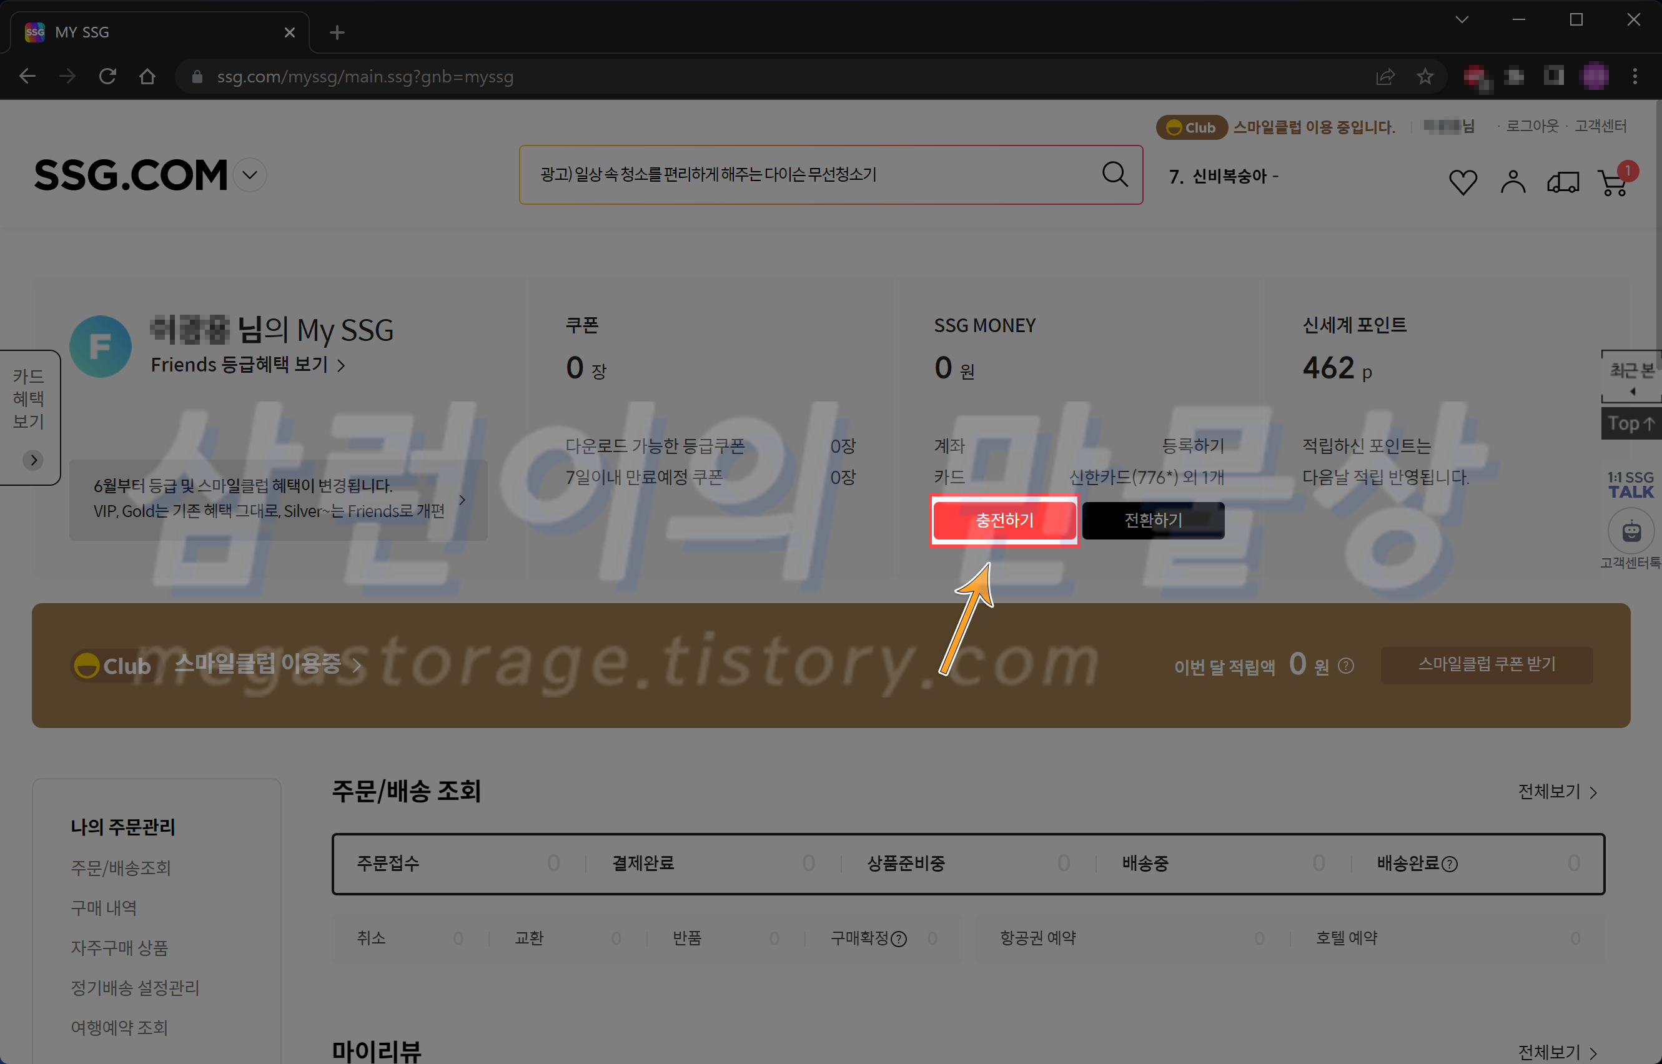Click 등록하기 for 계좌
This screenshot has width=1662, height=1064.
coord(1193,446)
